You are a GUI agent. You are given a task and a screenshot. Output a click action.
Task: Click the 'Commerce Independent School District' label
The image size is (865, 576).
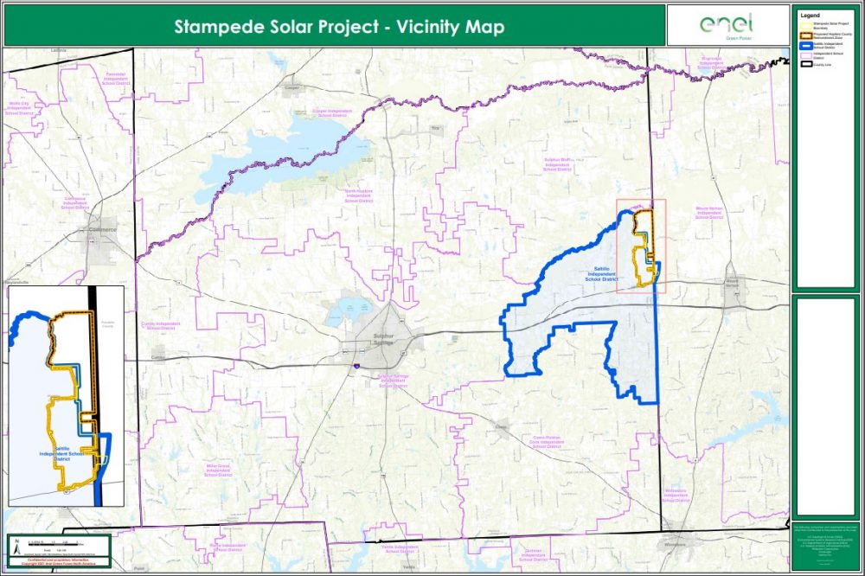pos(75,203)
